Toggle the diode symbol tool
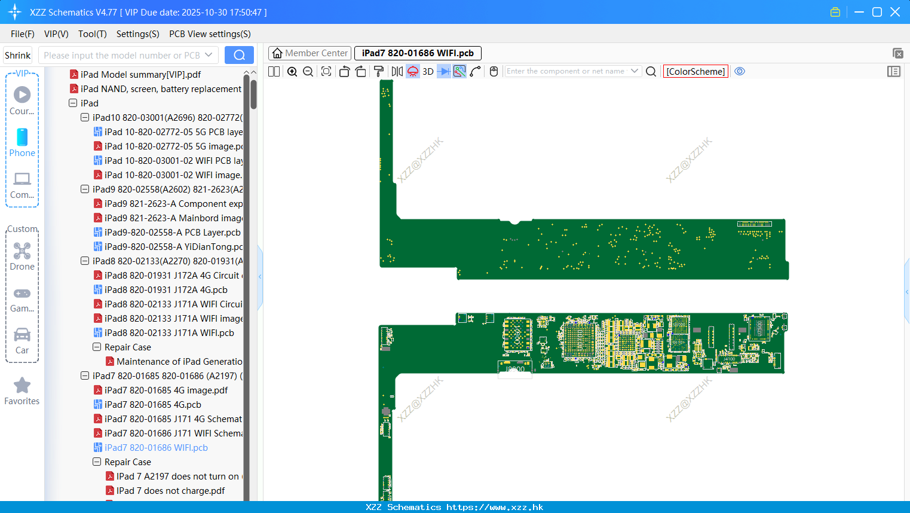 [x=444, y=71]
